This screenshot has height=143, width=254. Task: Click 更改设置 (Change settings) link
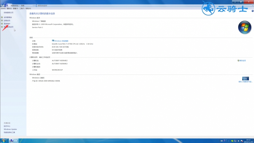click(243, 61)
